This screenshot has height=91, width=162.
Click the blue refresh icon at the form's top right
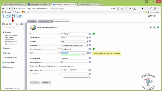click(151, 28)
